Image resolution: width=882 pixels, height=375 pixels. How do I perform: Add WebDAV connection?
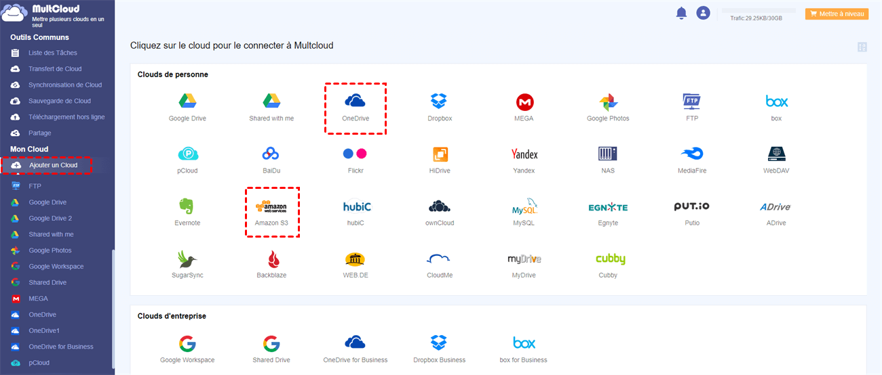pyautogui.click(x=776, y=160)
